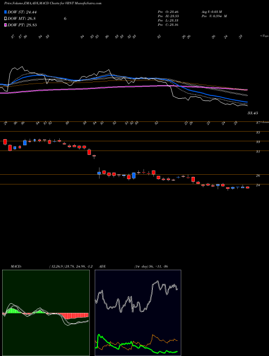Select the 'DOW MT: 26.8' legend label
The height and width of the screenshot is (356, 269).
click(22, 19)
